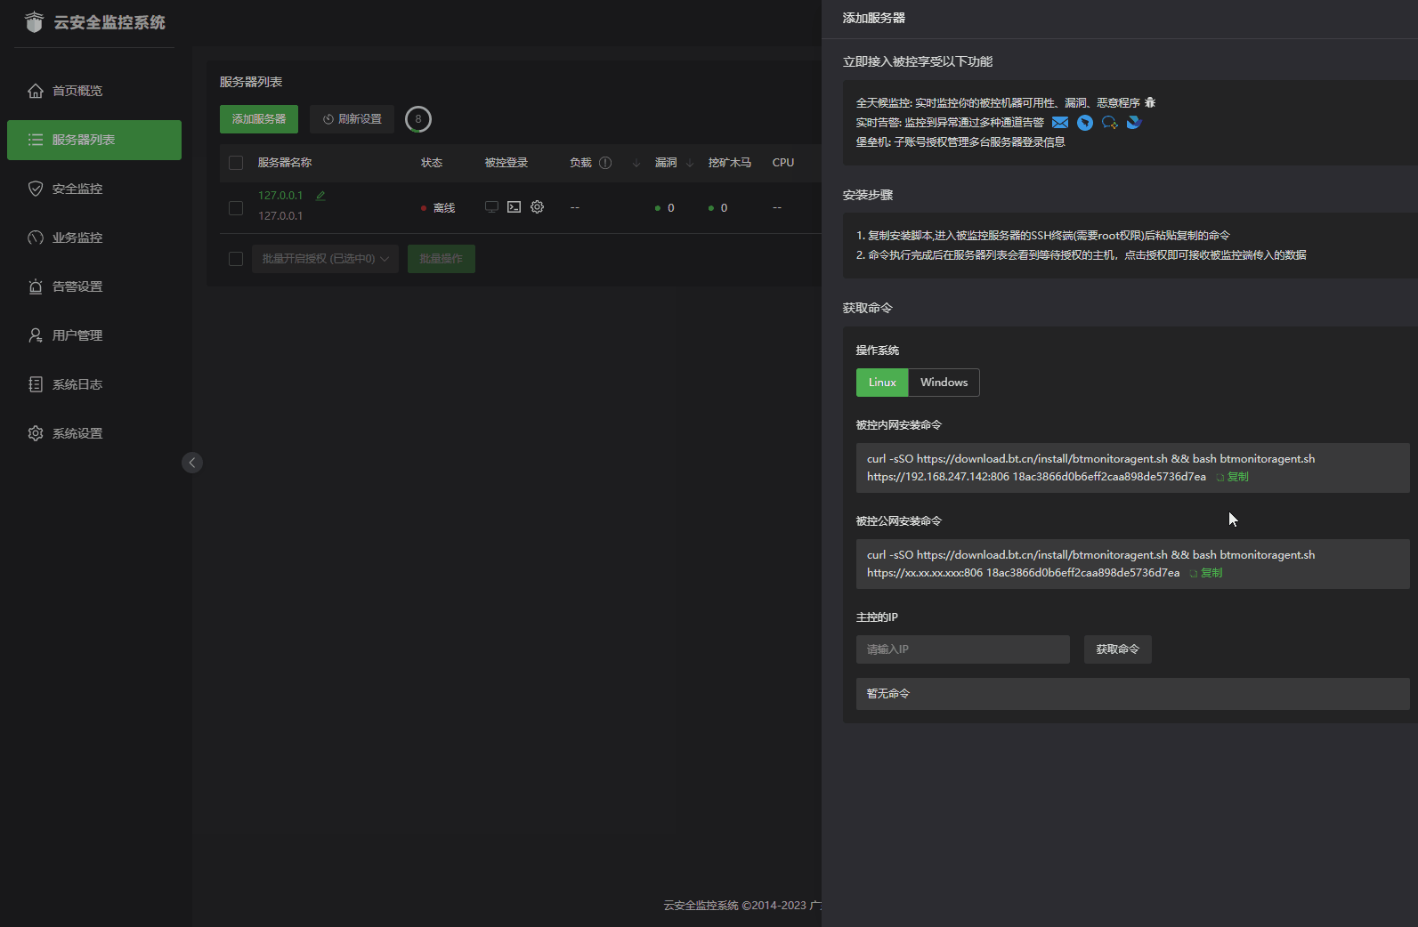Click the info icon beside 负载 column
Viewport: 1418px width, 927px height.
tap(605, 163)
